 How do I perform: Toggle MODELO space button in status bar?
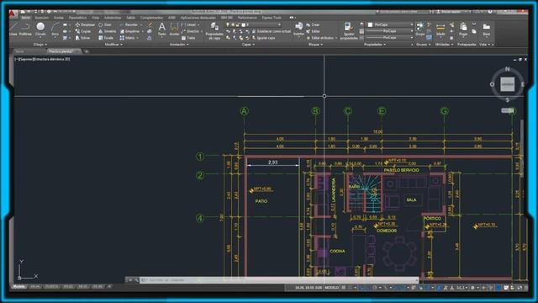click(x=331, y=288)
